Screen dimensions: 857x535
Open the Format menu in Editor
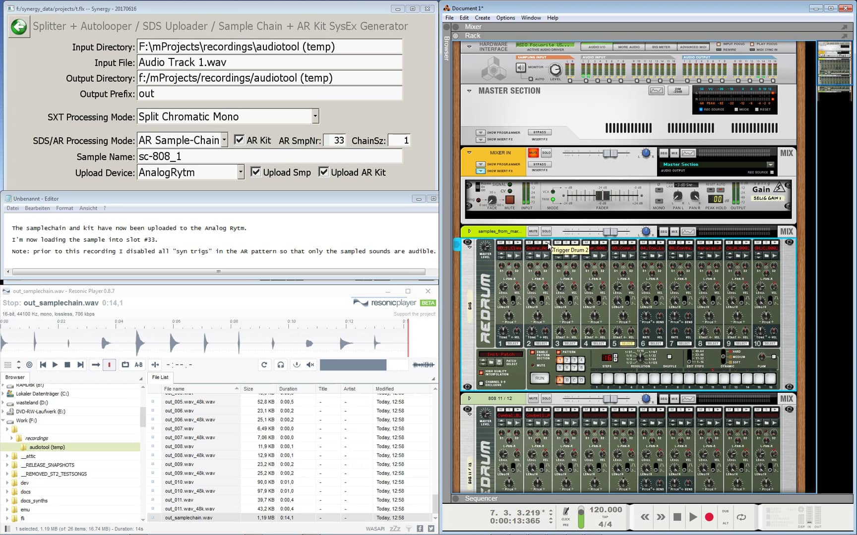point(64,208)
